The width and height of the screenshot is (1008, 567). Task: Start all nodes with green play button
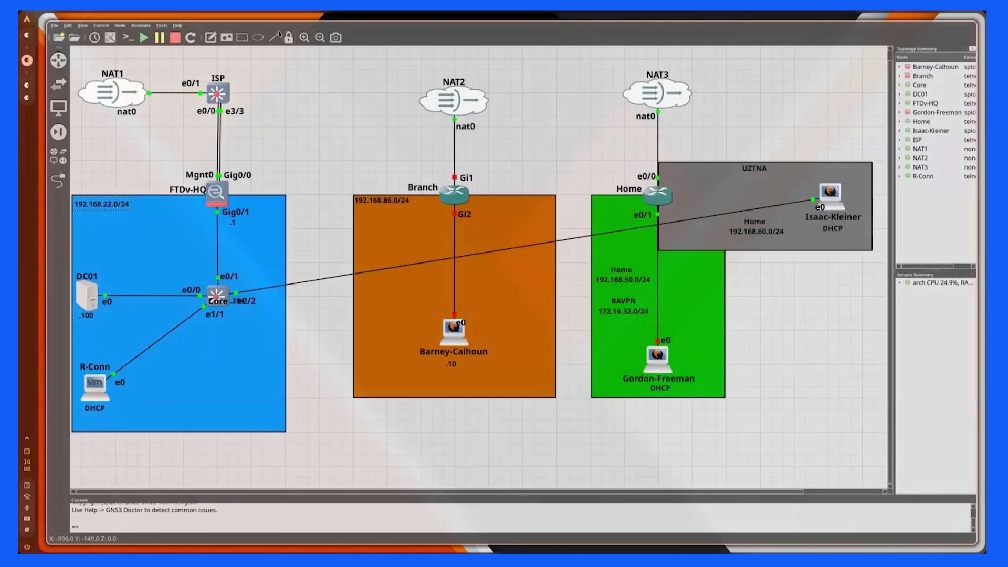tap(144, 37)
